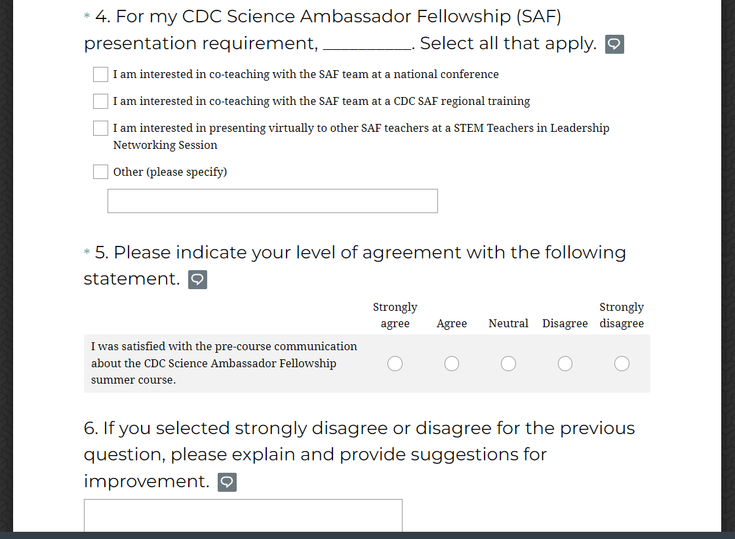The height and width of the screenshot is (539, 735).
Task: Open comment icon for question 4
Action: (x=614, y=45)
